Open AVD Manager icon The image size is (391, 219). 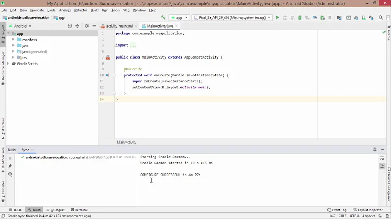[x=363, y=18]
